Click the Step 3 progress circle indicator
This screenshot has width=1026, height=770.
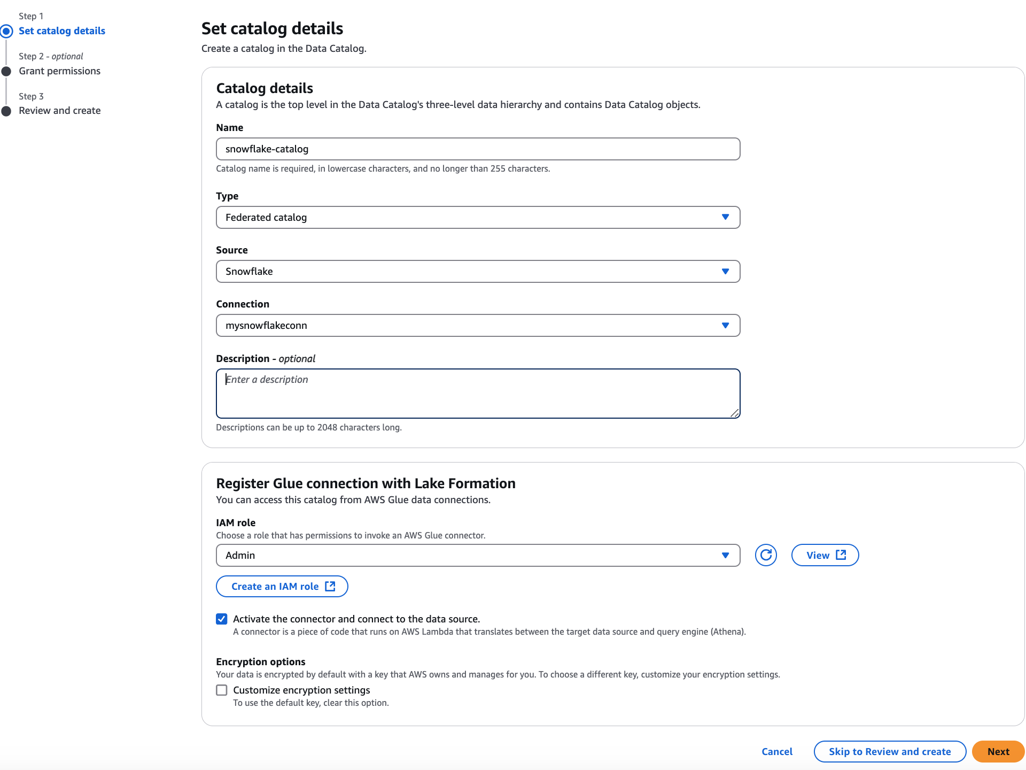[7, 111]
